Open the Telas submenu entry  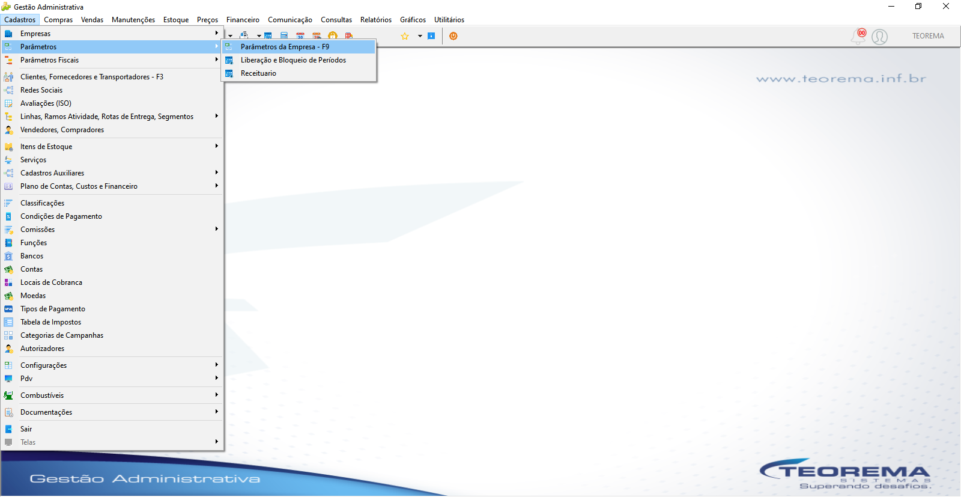[x=112, y=442]
